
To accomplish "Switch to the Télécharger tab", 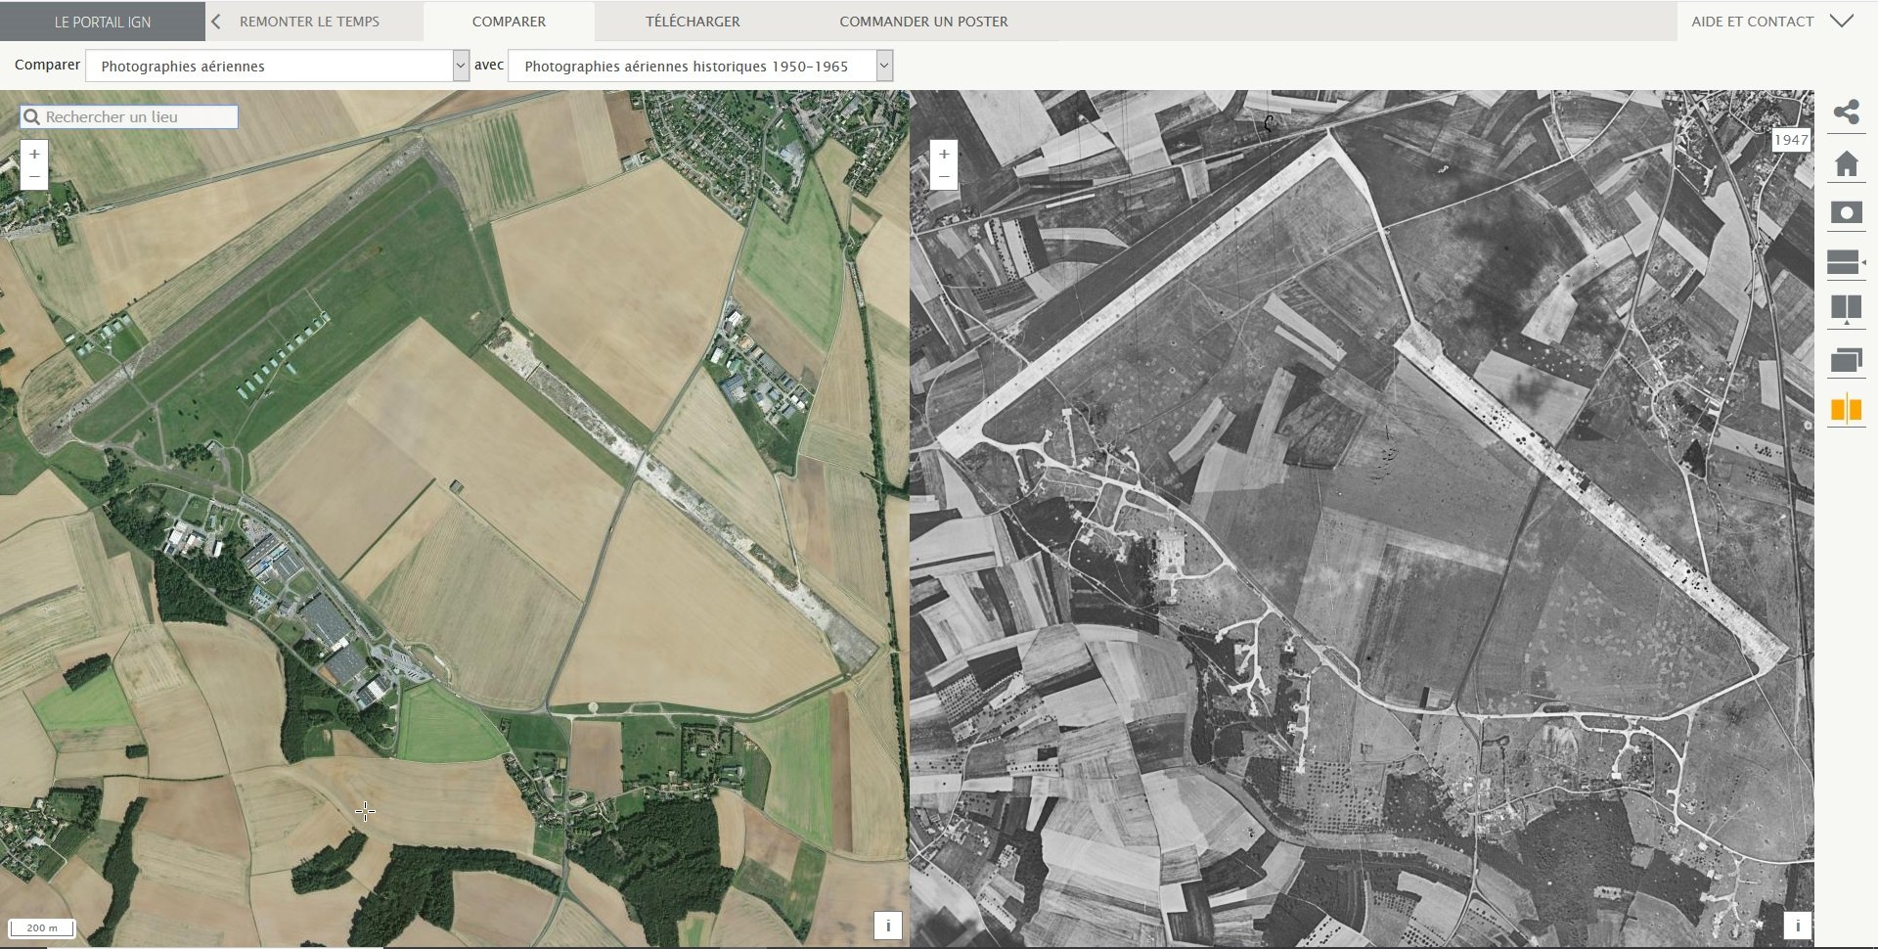I will [x=693, y=21].
